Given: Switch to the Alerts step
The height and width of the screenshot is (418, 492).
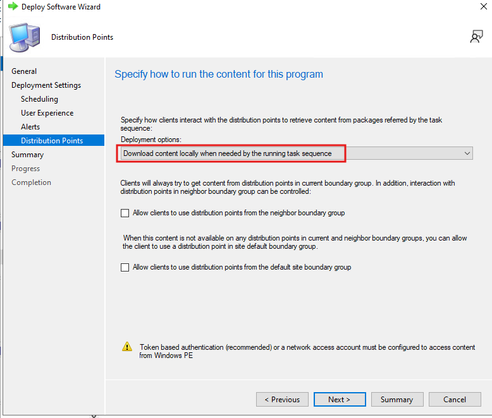Looking at the screenshot, I should 30,127.
